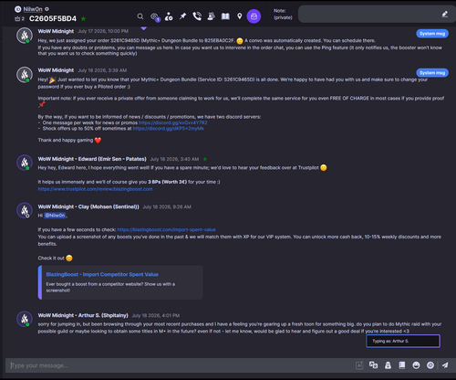Click the round clock icon in composer

coord(430,365)
